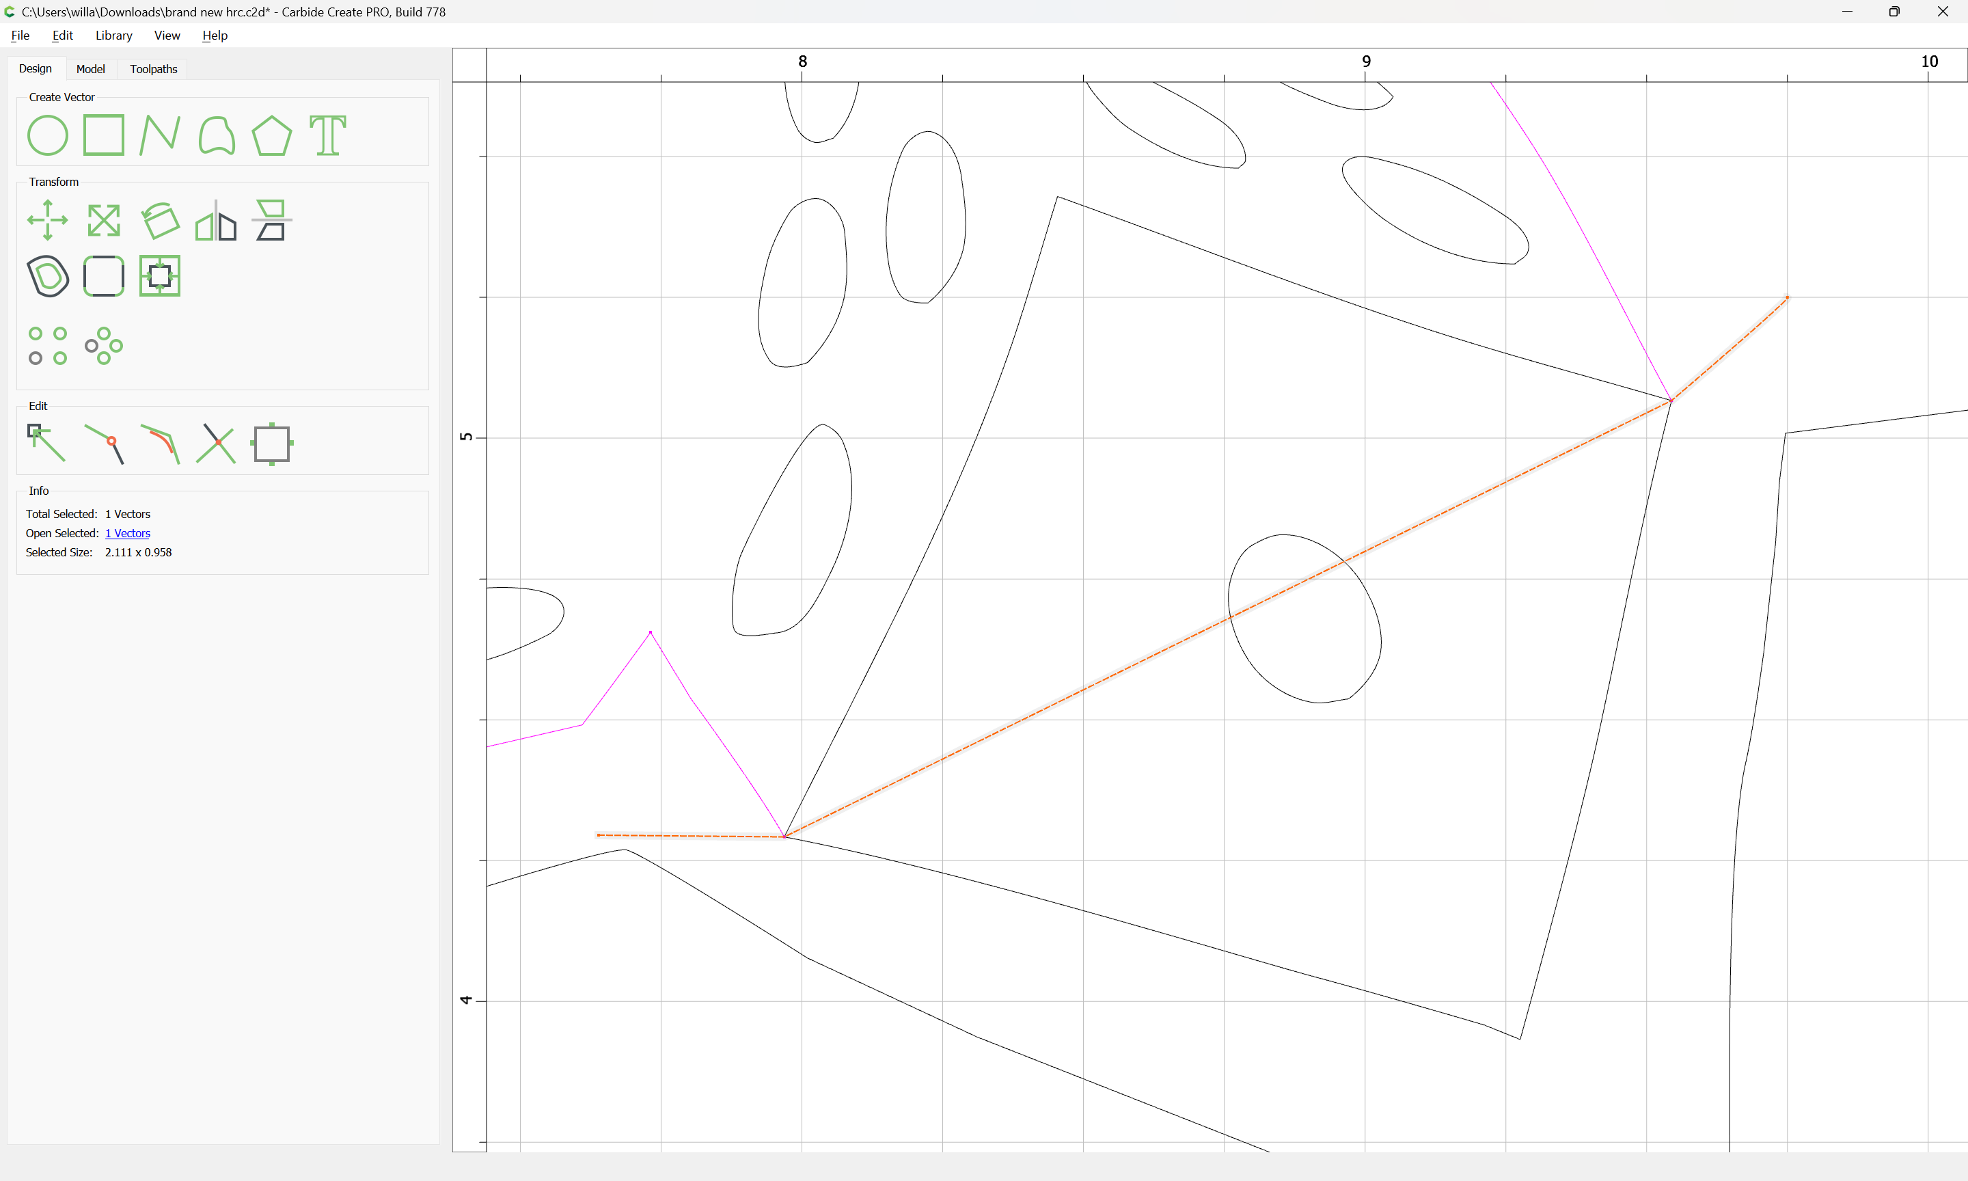
Task: Activate the Mirror tool
Action: point(215,221)
